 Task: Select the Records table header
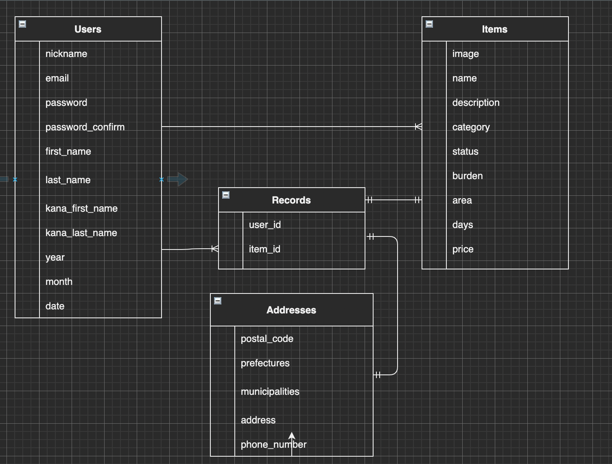click(x=292, y=200)
